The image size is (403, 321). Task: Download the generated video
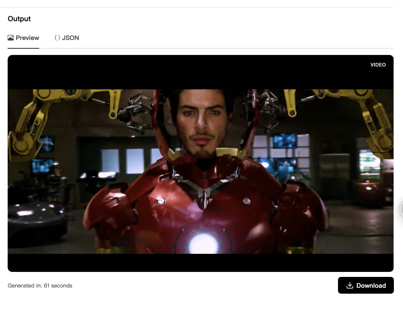pos(366,285)
